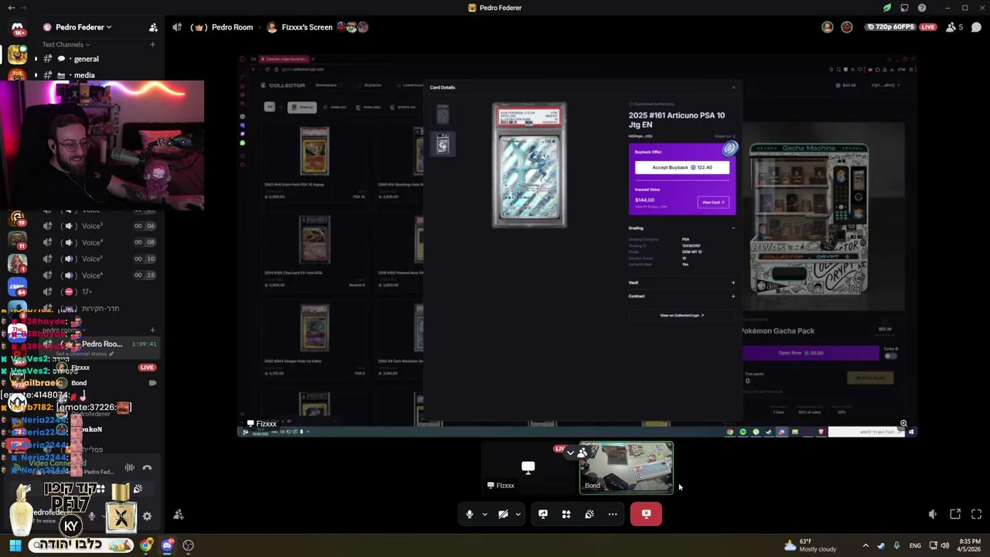Open the Discord Inbox icon in title bar

pyautogui.click(x=904, y=8)
